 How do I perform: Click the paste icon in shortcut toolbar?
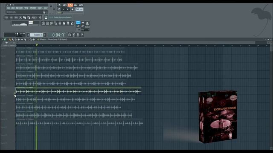pos(29,17)
